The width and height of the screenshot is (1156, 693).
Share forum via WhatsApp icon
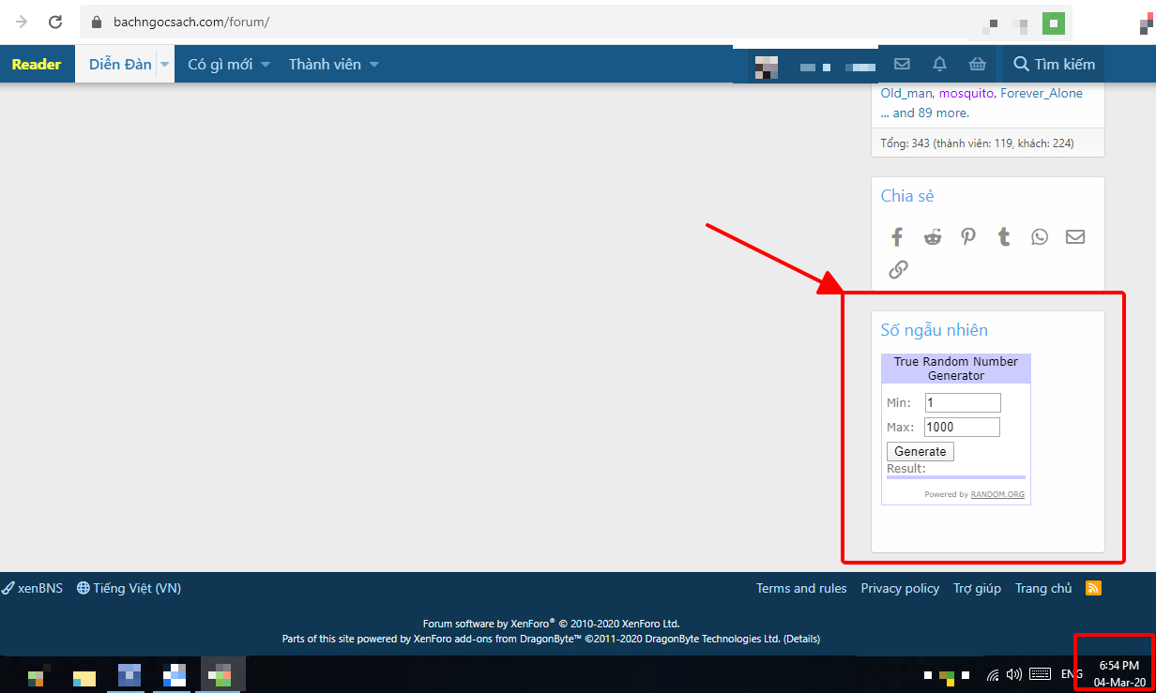1040,236
